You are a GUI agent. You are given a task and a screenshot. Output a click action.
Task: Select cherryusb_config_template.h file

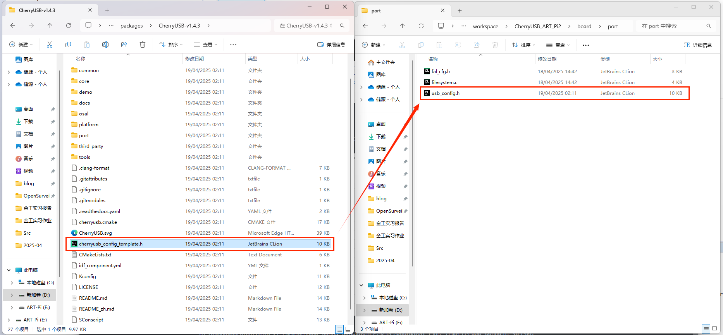tap(200, 244)
